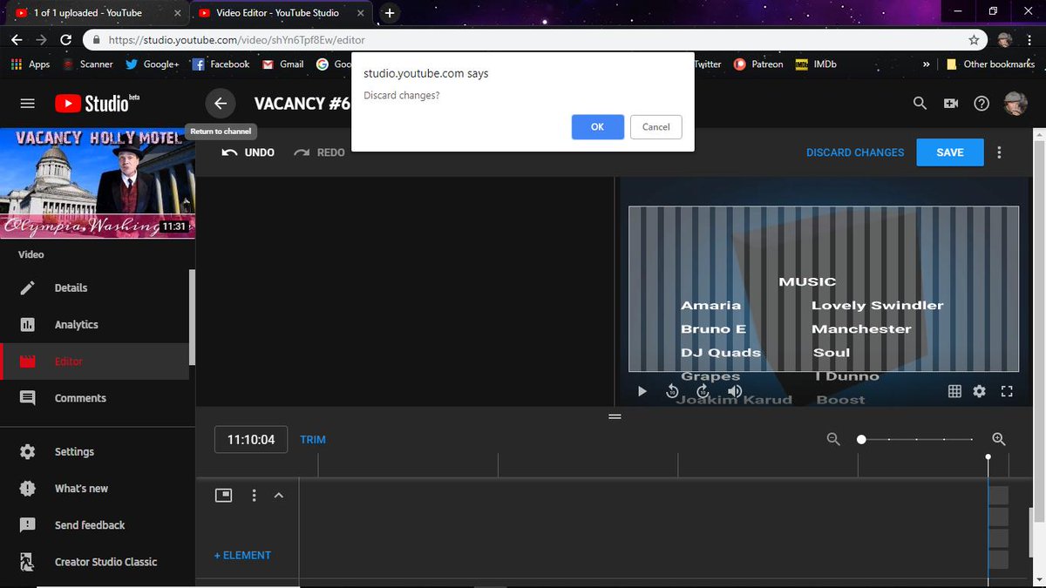Zoom in the timeline

point(999,440)
